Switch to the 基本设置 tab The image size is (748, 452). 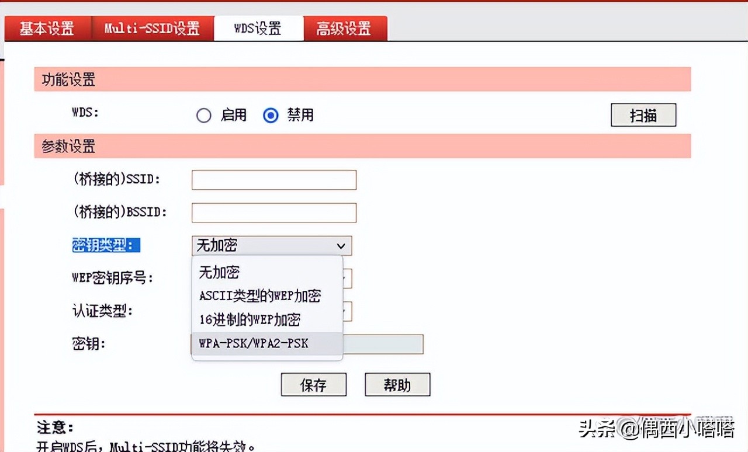(47, 28)
